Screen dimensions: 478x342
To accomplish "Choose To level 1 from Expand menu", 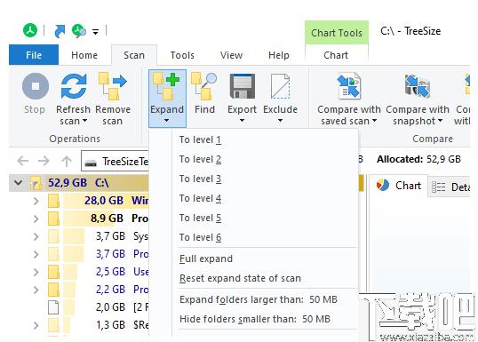I will [253, 140].
